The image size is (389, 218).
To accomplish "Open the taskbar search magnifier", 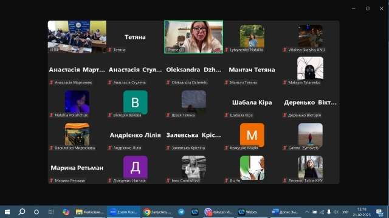I will (22, 212).
